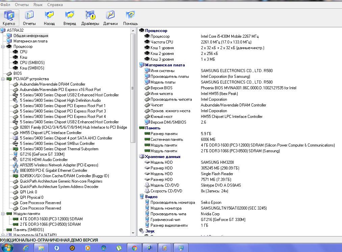Open Internet Explorer from the taskbar
Viewport: 342px width, 252px height.
pyautogui.click(x=26, y=248)
